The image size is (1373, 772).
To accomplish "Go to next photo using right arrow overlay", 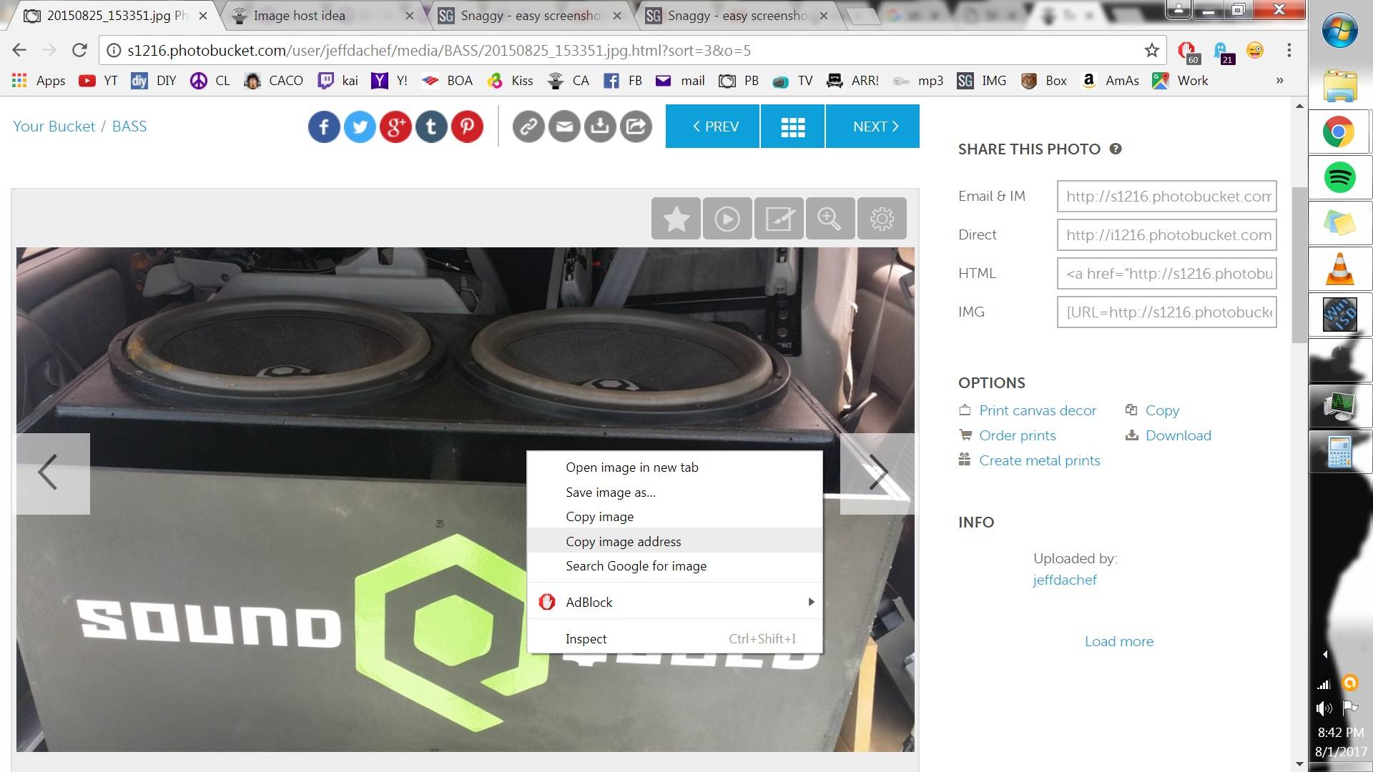I will point(877,473).
